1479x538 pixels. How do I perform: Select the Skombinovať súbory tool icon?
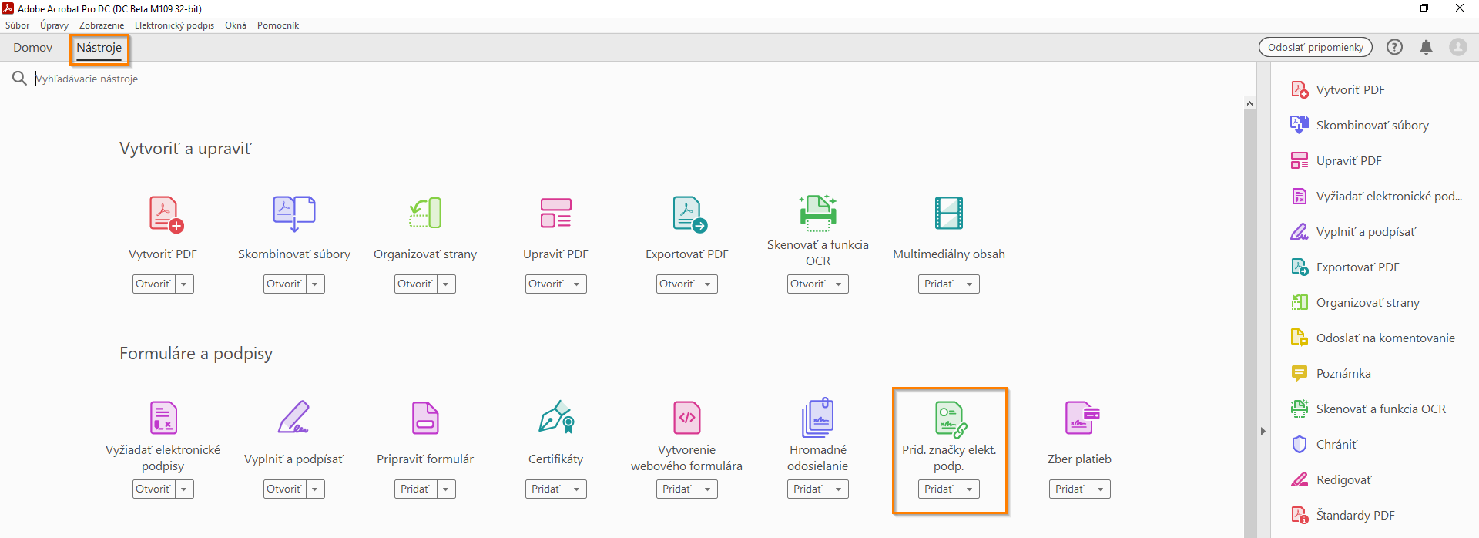pyautogui.click(x=294, y=214)
